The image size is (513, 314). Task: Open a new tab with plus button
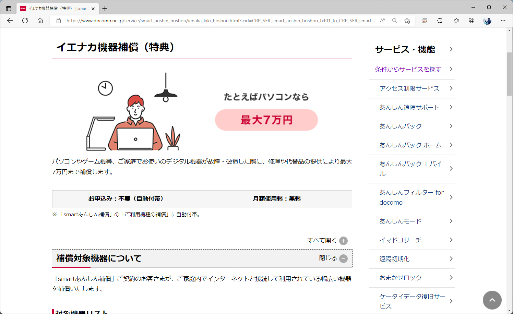tap(105, 9)
